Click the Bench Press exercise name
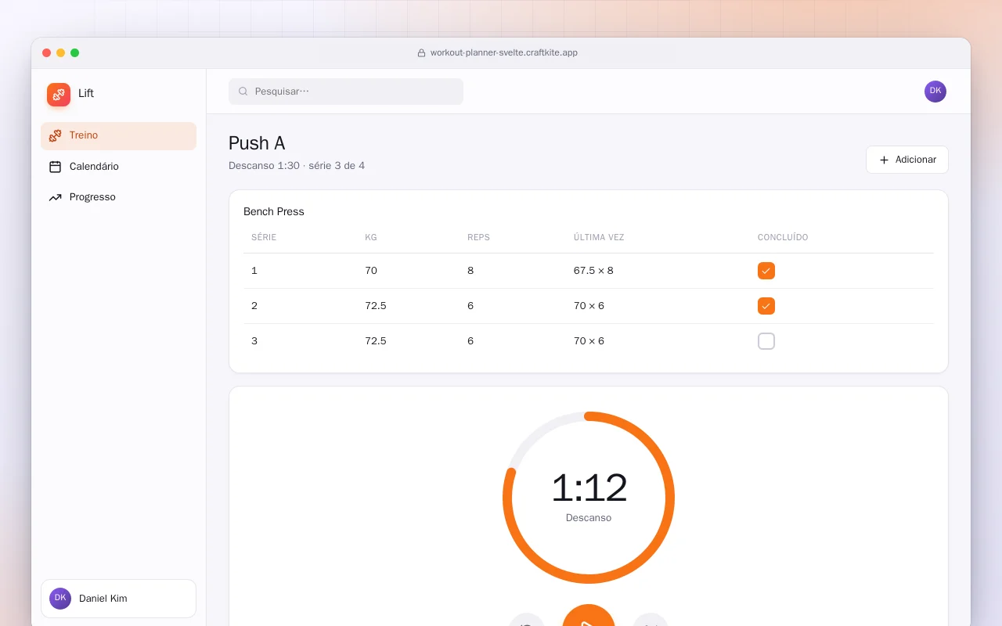This screenshot has width=1002, height=626. (x=274, y=211)
